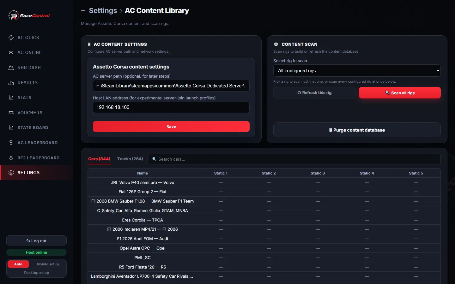Click the AC Online broadcast icon
Image resolution: width=455 pixels, height=284 pixels.
click(x=11, y=52)
